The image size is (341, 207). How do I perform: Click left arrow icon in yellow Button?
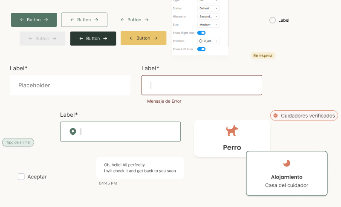(x=131, y=38)
